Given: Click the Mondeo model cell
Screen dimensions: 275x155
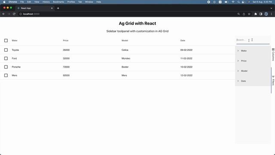Looking at the screenshot, I should (x=126, y=59).
